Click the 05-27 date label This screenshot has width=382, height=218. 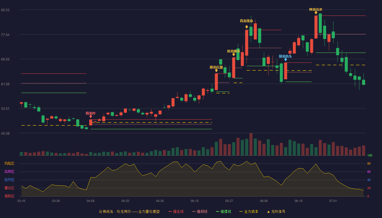[229, 201]
